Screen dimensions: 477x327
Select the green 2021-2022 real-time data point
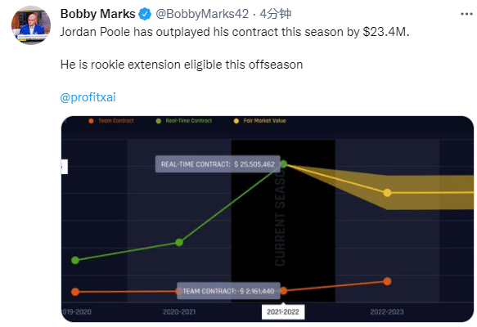[284, 164]
